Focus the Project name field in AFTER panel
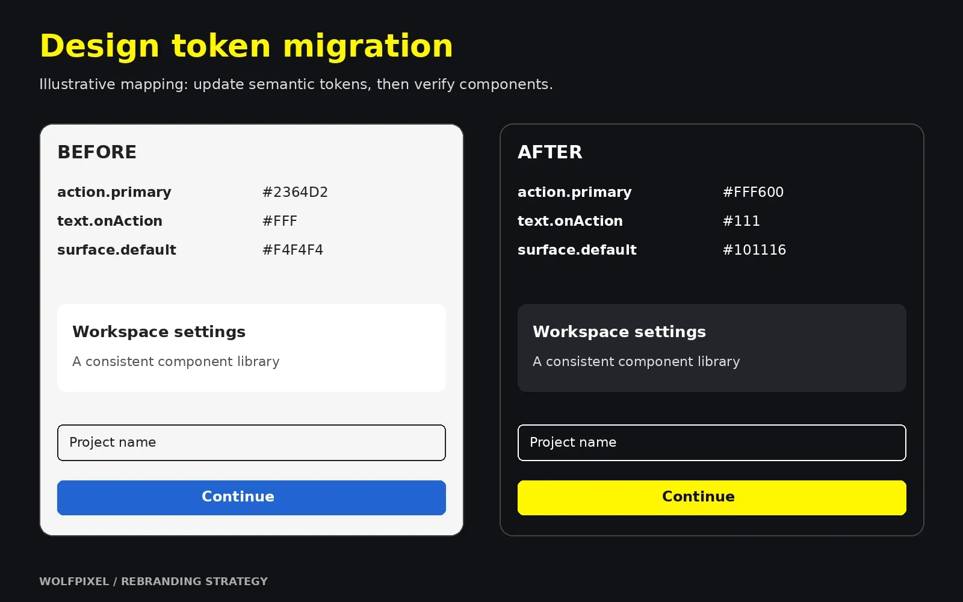963x602 pixels. (712, 442)
